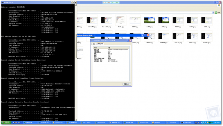223x126 pixels.
Task: Switch to the Download Manager taskbar button
Action: (101, 123)
